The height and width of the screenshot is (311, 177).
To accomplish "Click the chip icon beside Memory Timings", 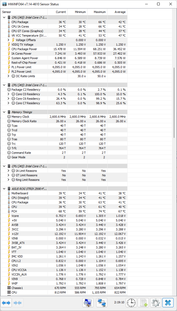I will tap(9, 112).
